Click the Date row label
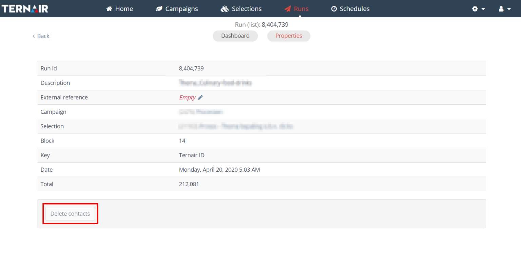Screen dimensions: 521x272 [46, 170]
